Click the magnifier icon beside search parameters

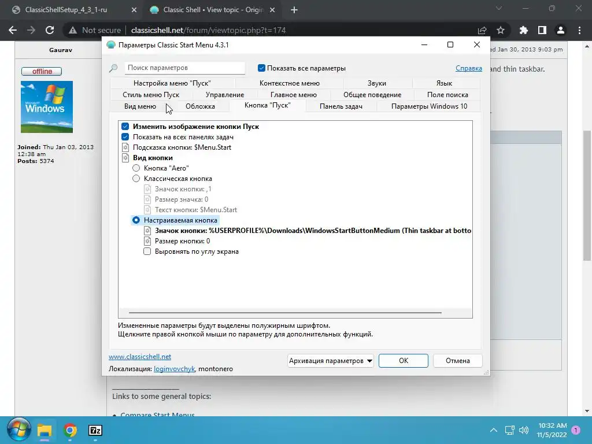tap(113, 68)
